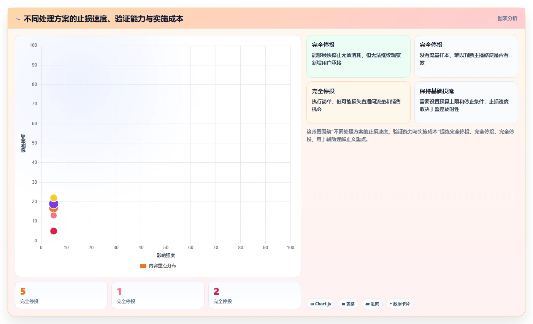The width and height of the screenshot is (533, 324).
Task: Click the 进度 chip
Action: point(372,304)
